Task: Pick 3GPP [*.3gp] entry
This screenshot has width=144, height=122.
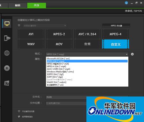Action: click(x=87, y=77)
